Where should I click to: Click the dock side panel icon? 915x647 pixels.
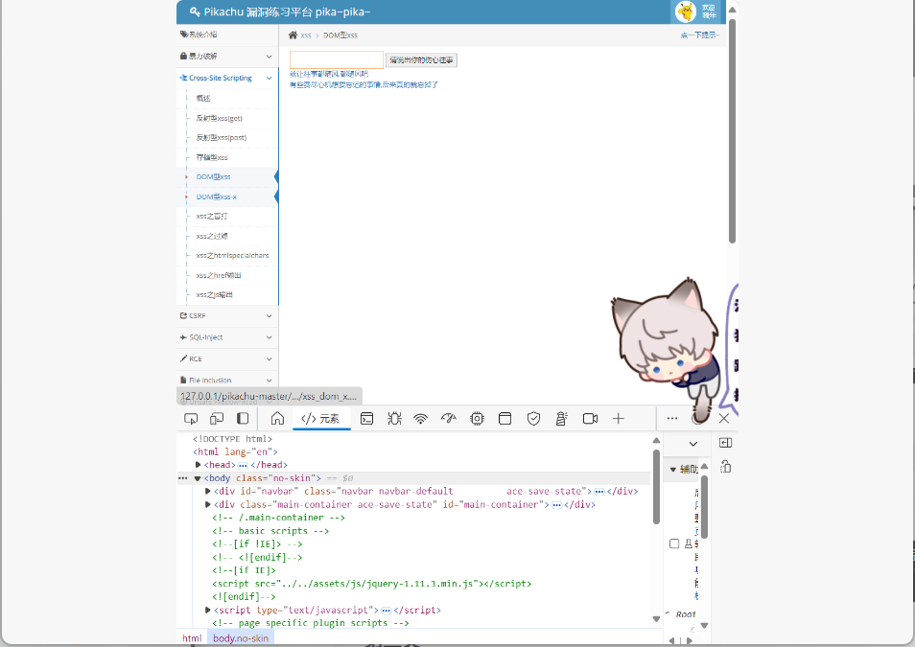pyautogui.click(x=725, y=443)
